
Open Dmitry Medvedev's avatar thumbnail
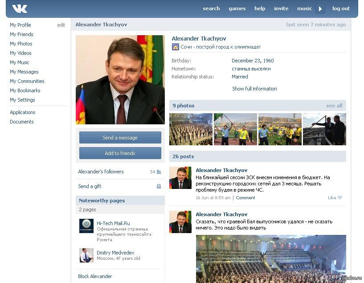pos(86,255)
